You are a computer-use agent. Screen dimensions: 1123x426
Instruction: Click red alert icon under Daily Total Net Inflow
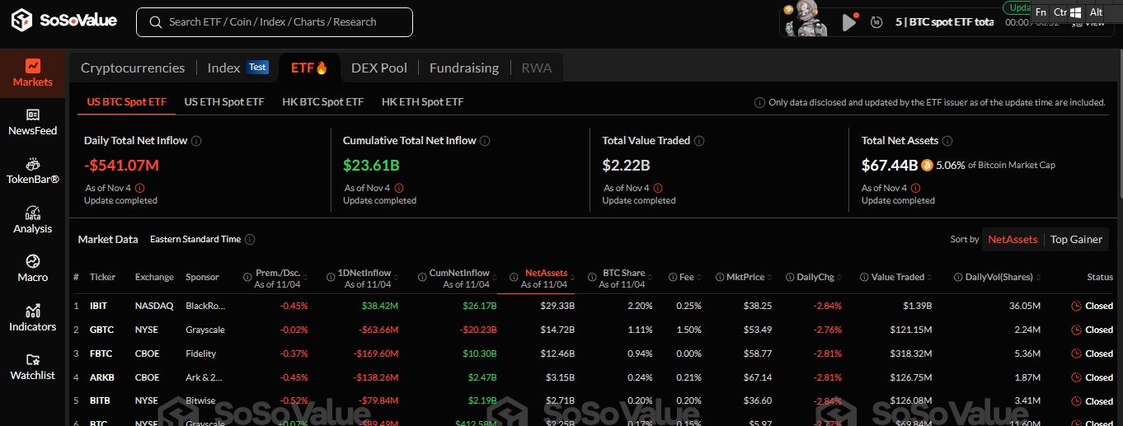click(139, 188)
